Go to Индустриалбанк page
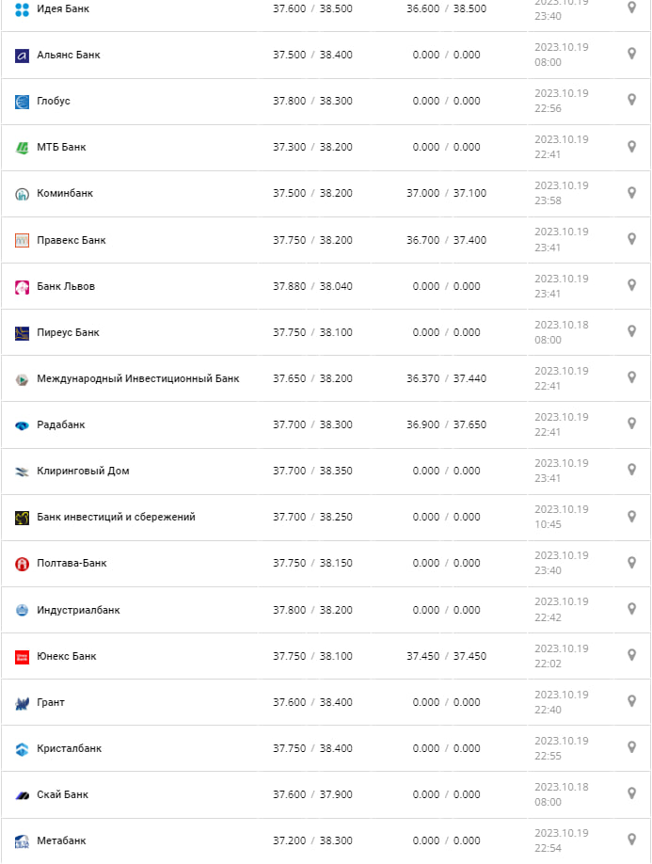This screenshot has width=652, height=864. click(x=78, y=610)
